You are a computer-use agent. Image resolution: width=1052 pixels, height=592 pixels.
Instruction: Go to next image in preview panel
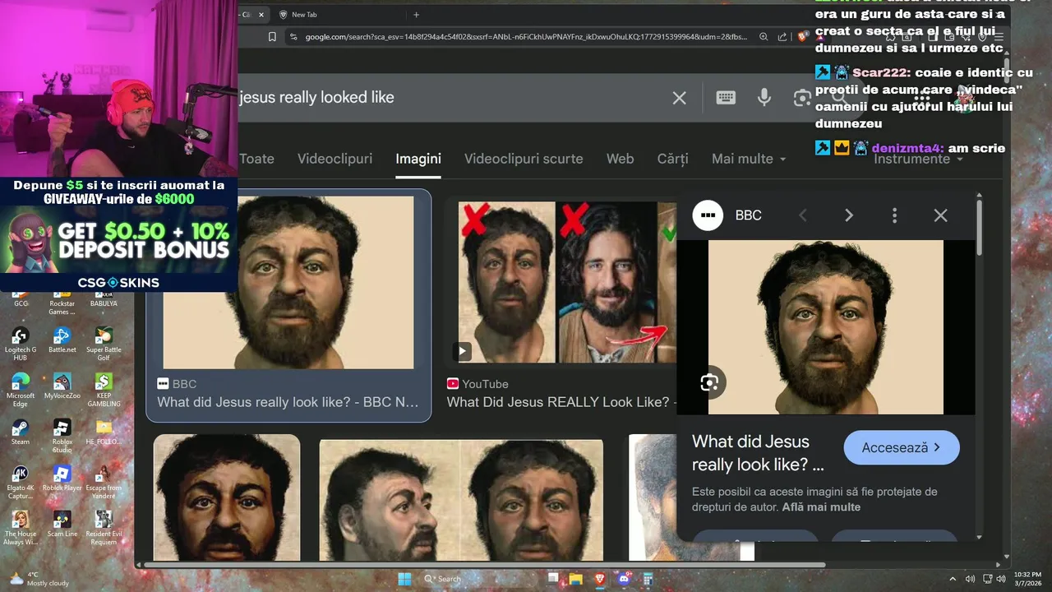(x=849, y=215)
